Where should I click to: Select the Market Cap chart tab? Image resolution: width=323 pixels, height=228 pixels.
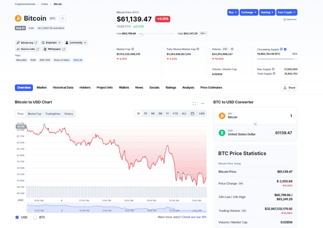tap(35, 114)
